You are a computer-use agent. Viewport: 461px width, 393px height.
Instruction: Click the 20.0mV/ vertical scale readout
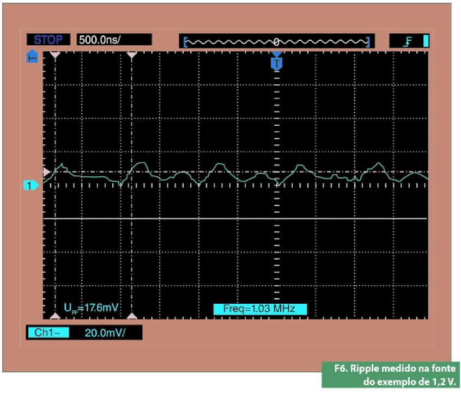(x=105, y=333)
